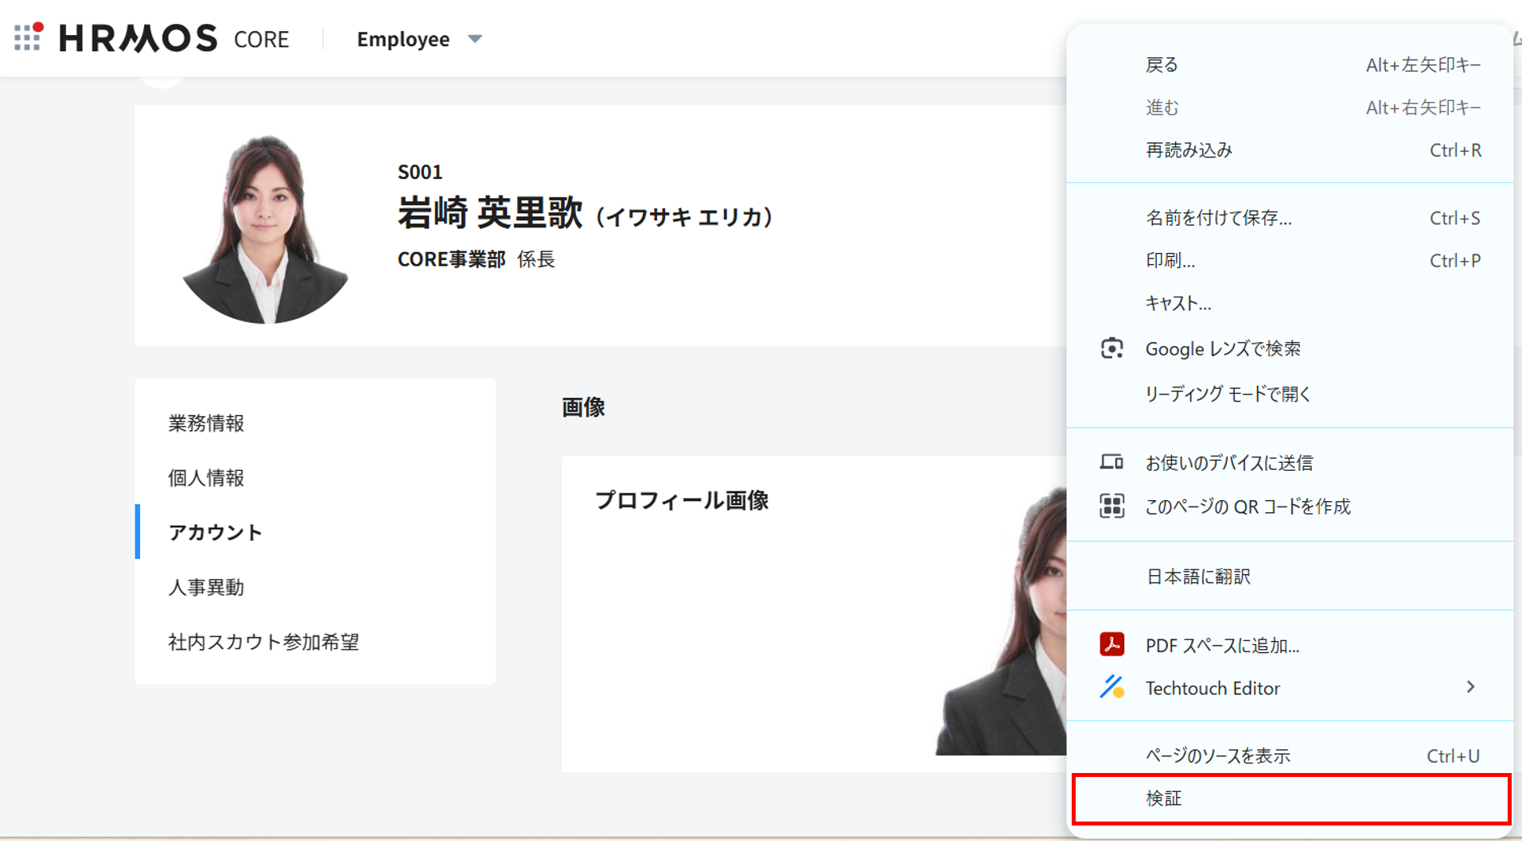This screenshot has width=1522, height=843.
Task: Click the QR code creation icon
Action: click(1111, 506)
